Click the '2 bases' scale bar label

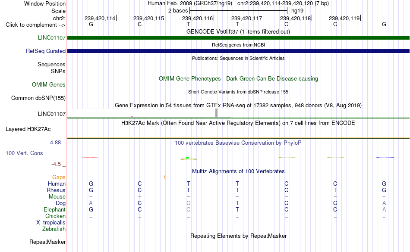click(178, 11)
